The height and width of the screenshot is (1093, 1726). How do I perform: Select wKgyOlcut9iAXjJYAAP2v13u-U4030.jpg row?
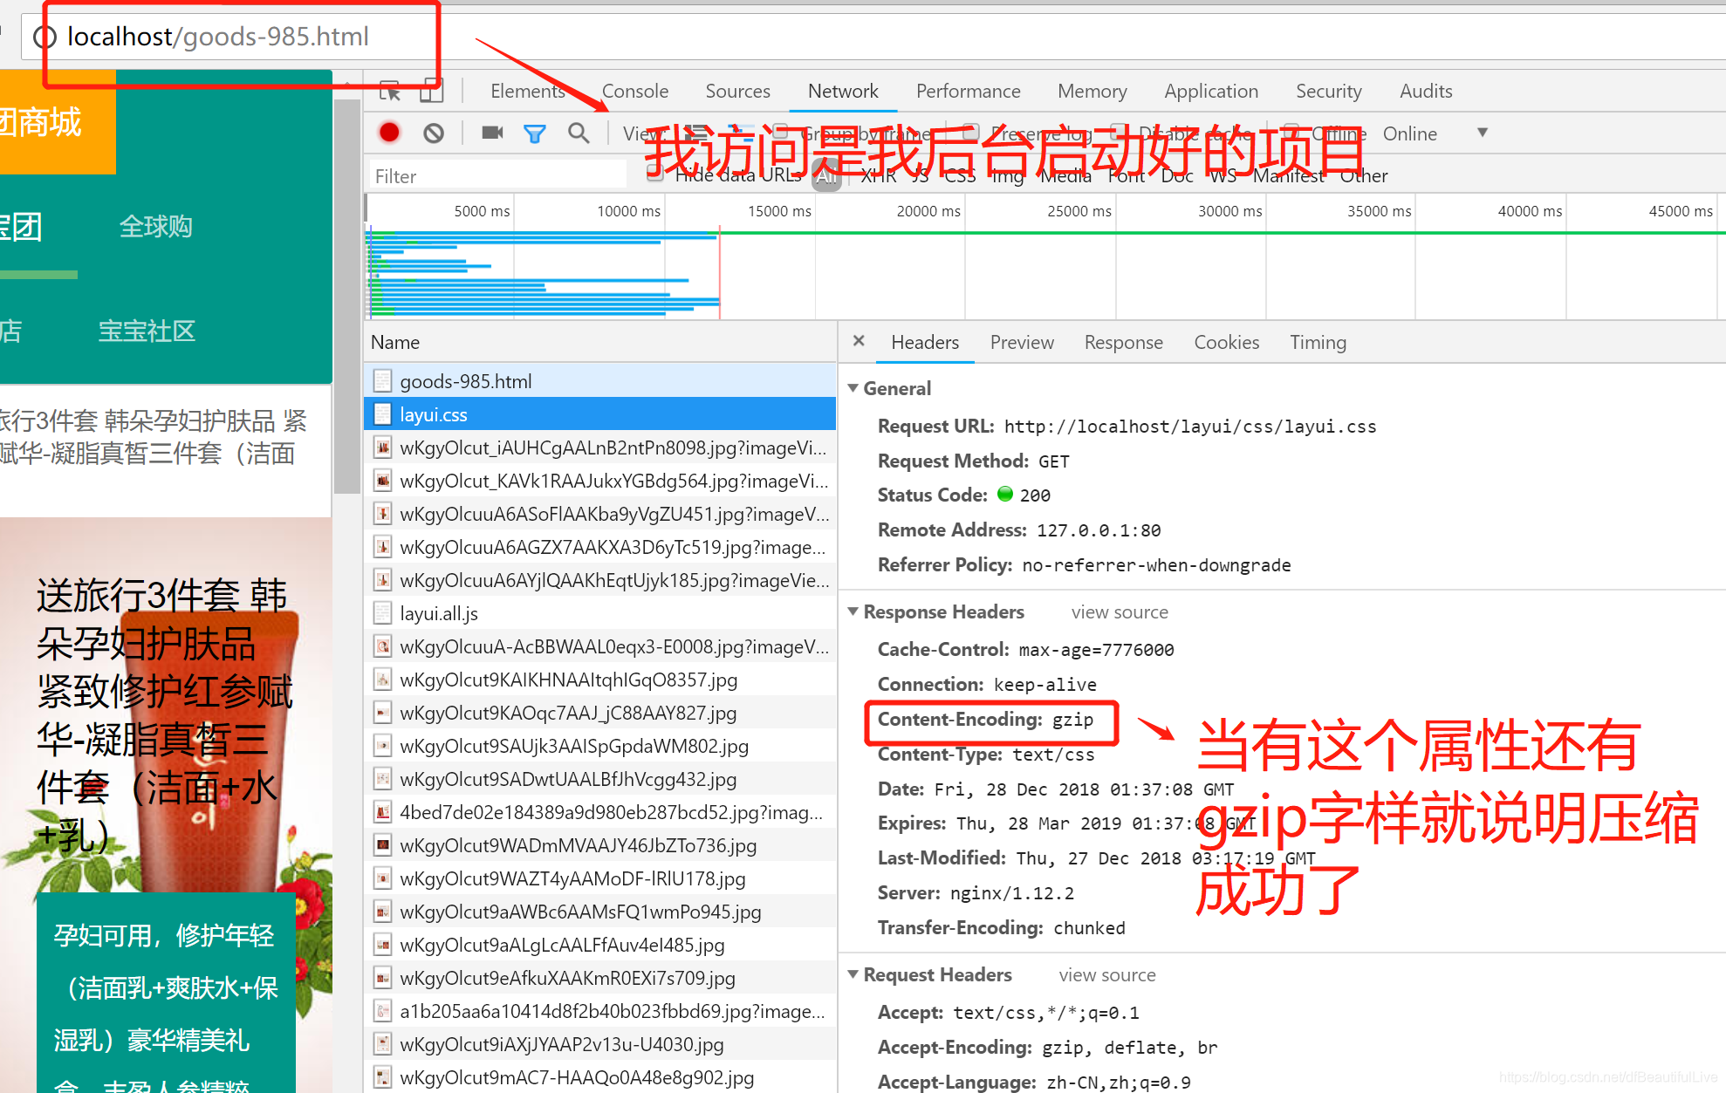[600, 1044]
